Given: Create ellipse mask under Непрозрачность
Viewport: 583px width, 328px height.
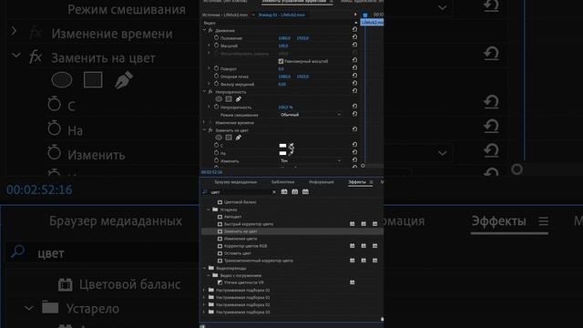Looking at the screenshot, I should tap(219, 99).
